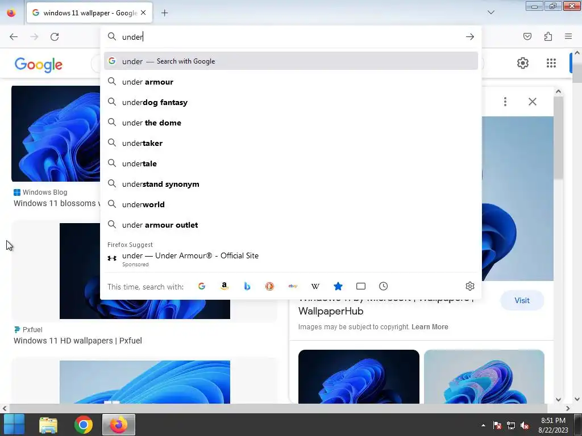Open the Google apps grid
The image size is (582, 436).
(x=551, y=63)
